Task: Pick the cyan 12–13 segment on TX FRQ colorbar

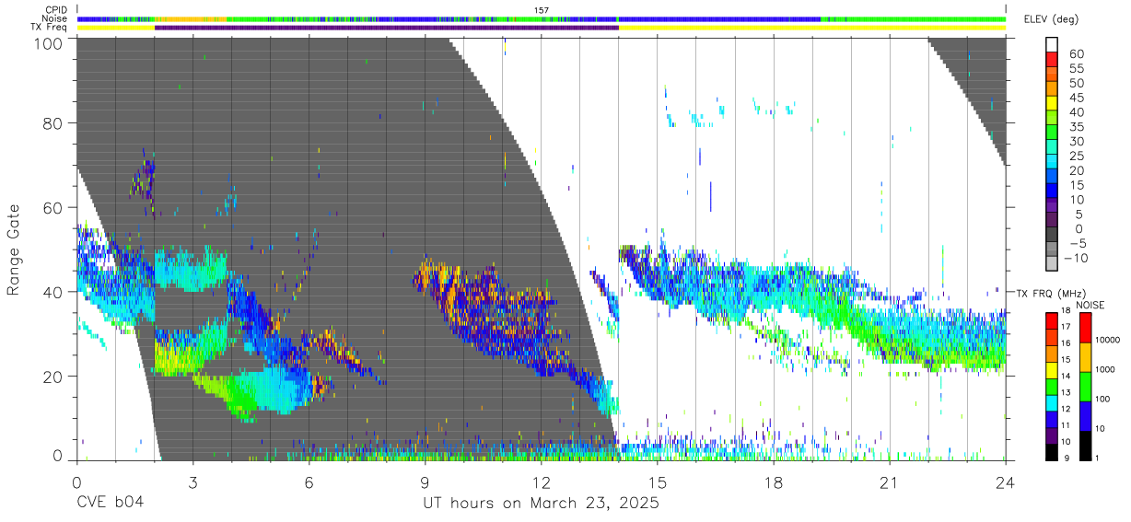Action: pos(1052,403)
